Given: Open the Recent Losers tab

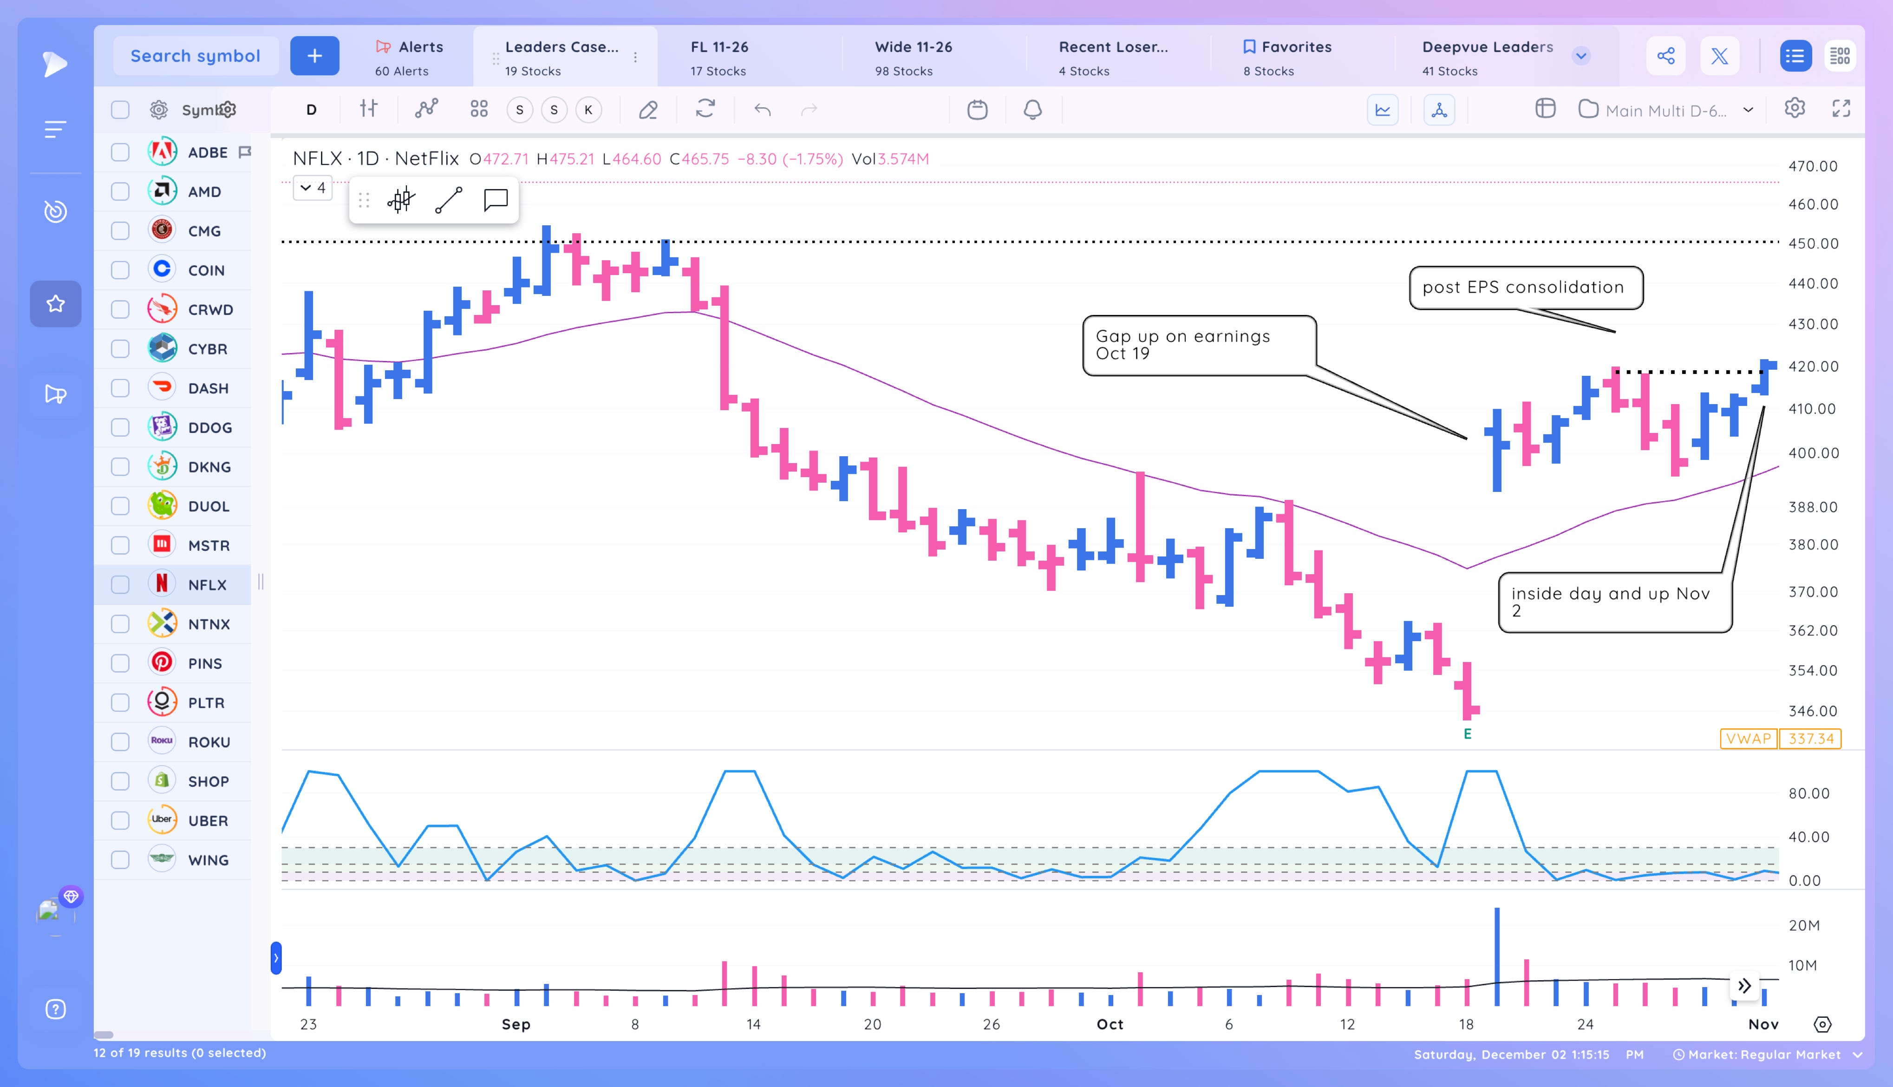Looking at the screenshot, I should [1118, 58].
